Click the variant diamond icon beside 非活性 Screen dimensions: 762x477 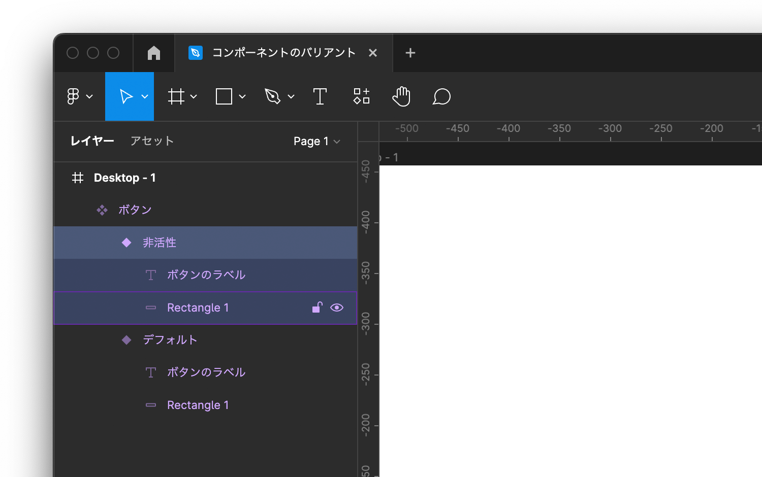(x=126, y=243)
